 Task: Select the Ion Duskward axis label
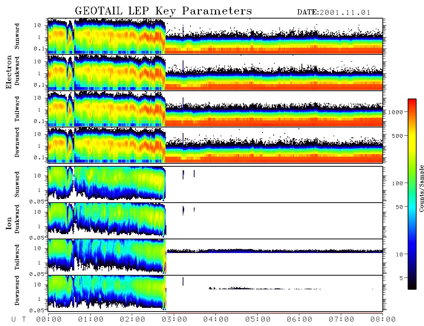tap(17, 219)
